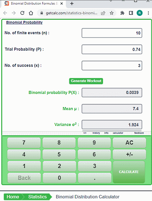The height and width of the screenshot is (201, 152).
Task: Open the extensions puzzle icon
Action: pos(122,13)
